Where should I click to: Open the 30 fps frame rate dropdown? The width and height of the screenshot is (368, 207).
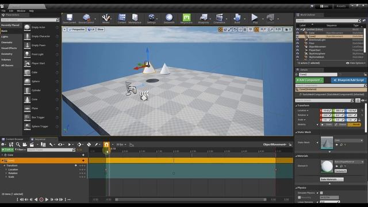click(x=121, y=144)
